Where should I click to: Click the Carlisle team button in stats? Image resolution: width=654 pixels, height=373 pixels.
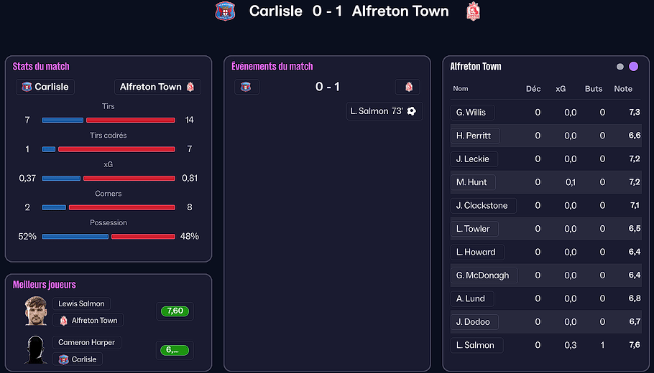click(x=45, y=87)
